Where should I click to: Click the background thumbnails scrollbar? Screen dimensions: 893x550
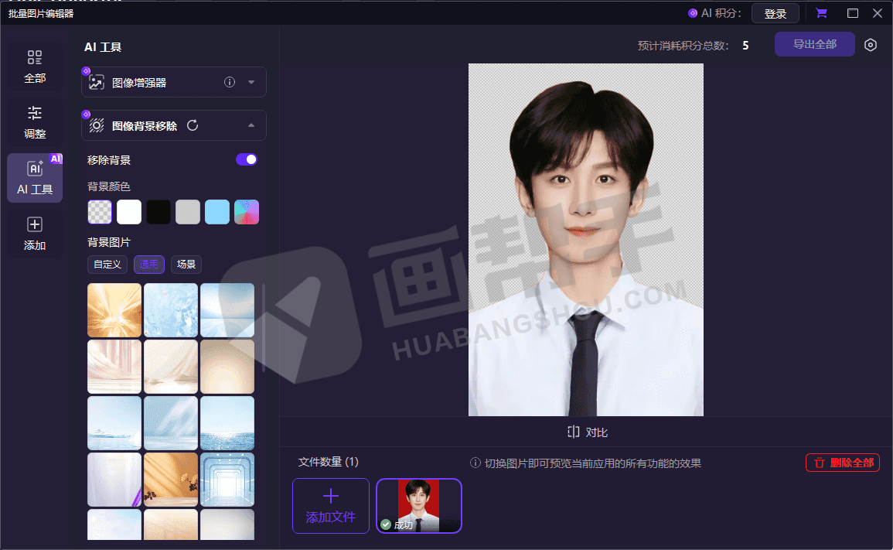click(x=264, y=328)
